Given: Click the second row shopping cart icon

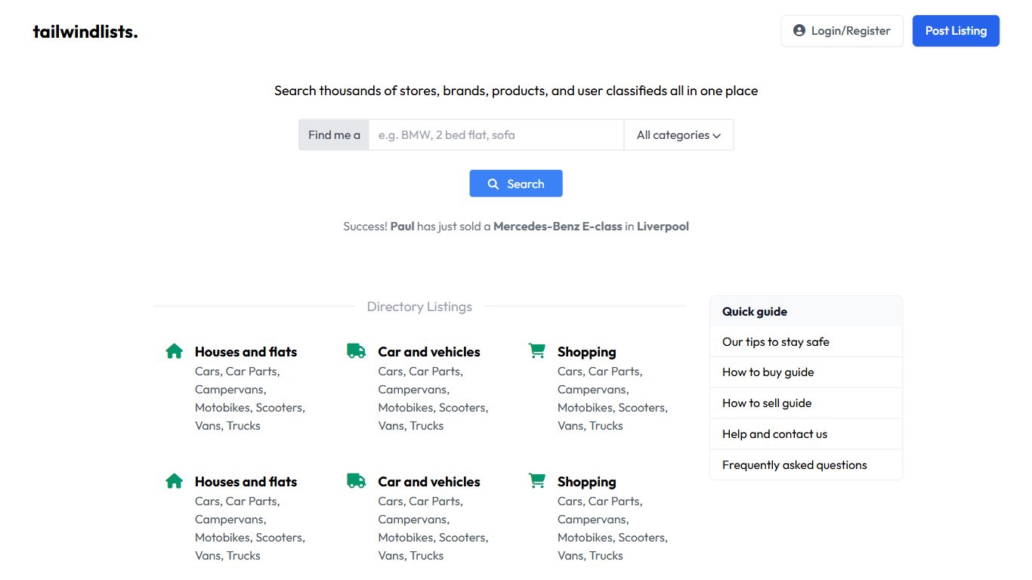Looking at the screenshot, I should click(537, 481).
